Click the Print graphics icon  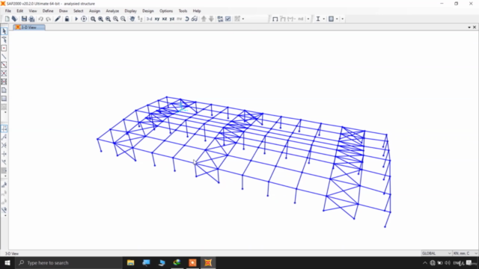pos(31,19)
